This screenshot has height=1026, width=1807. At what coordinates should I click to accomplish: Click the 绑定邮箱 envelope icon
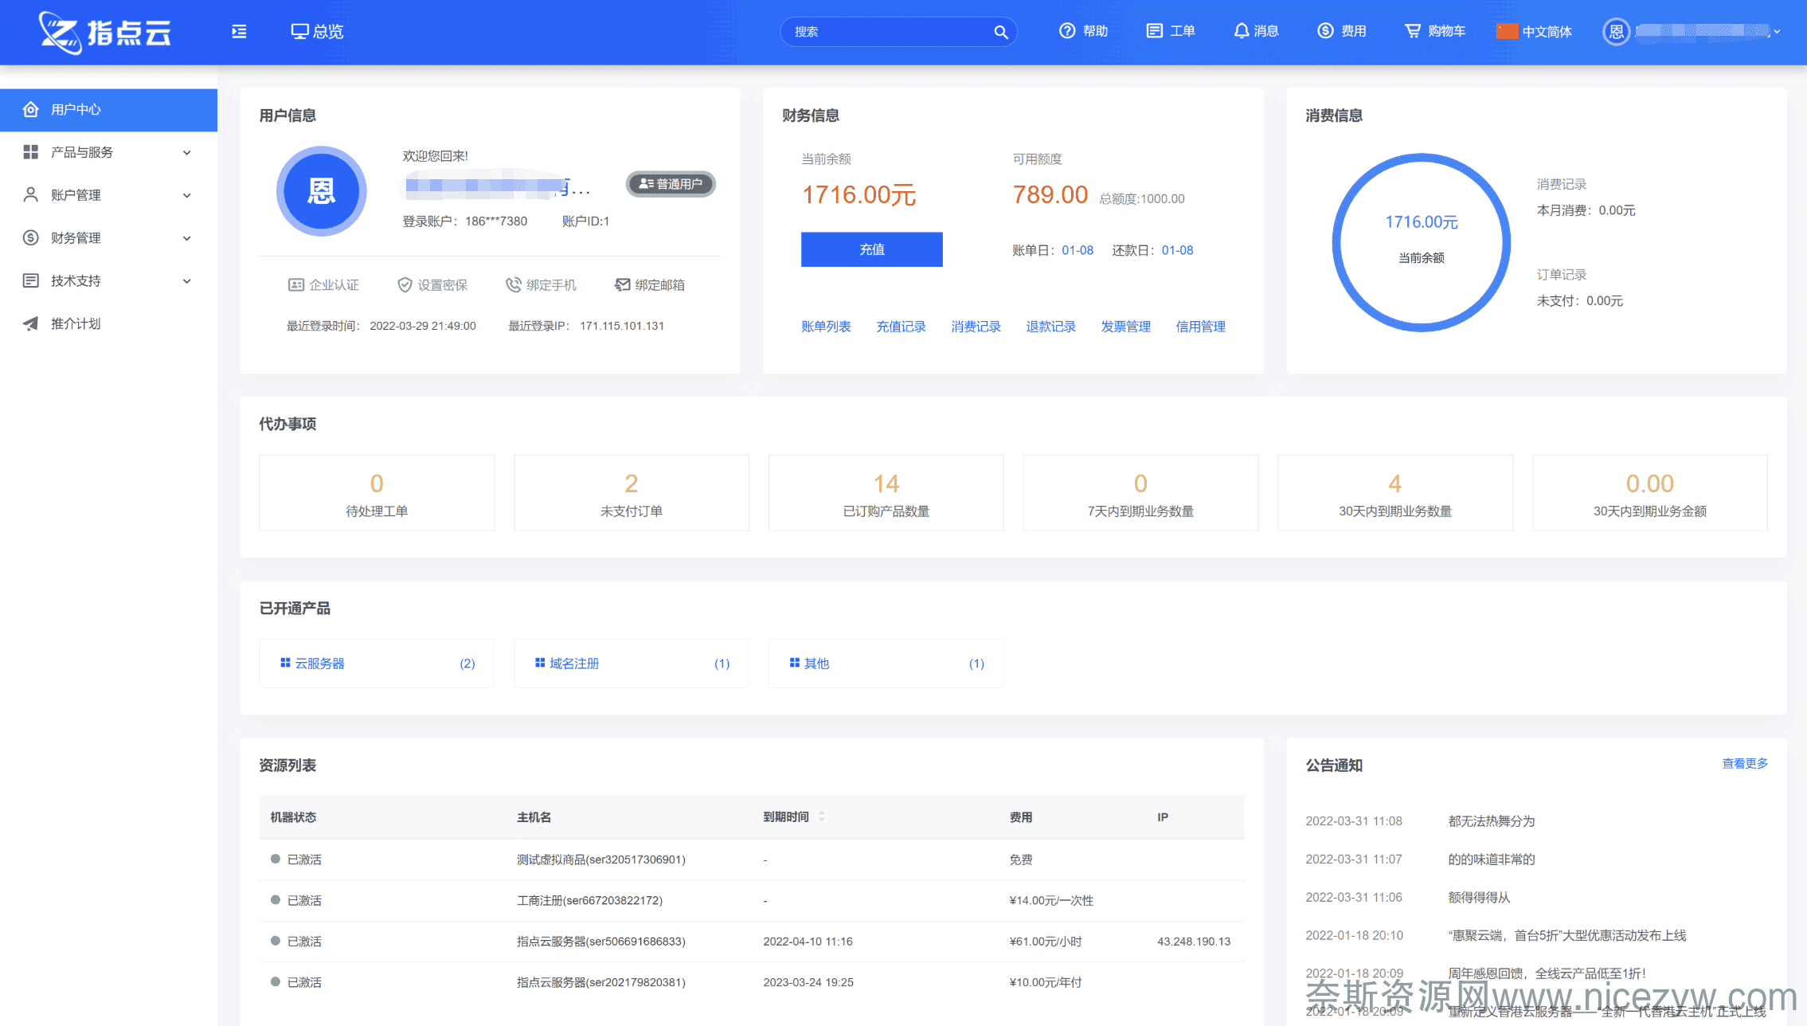click(622, 285)
